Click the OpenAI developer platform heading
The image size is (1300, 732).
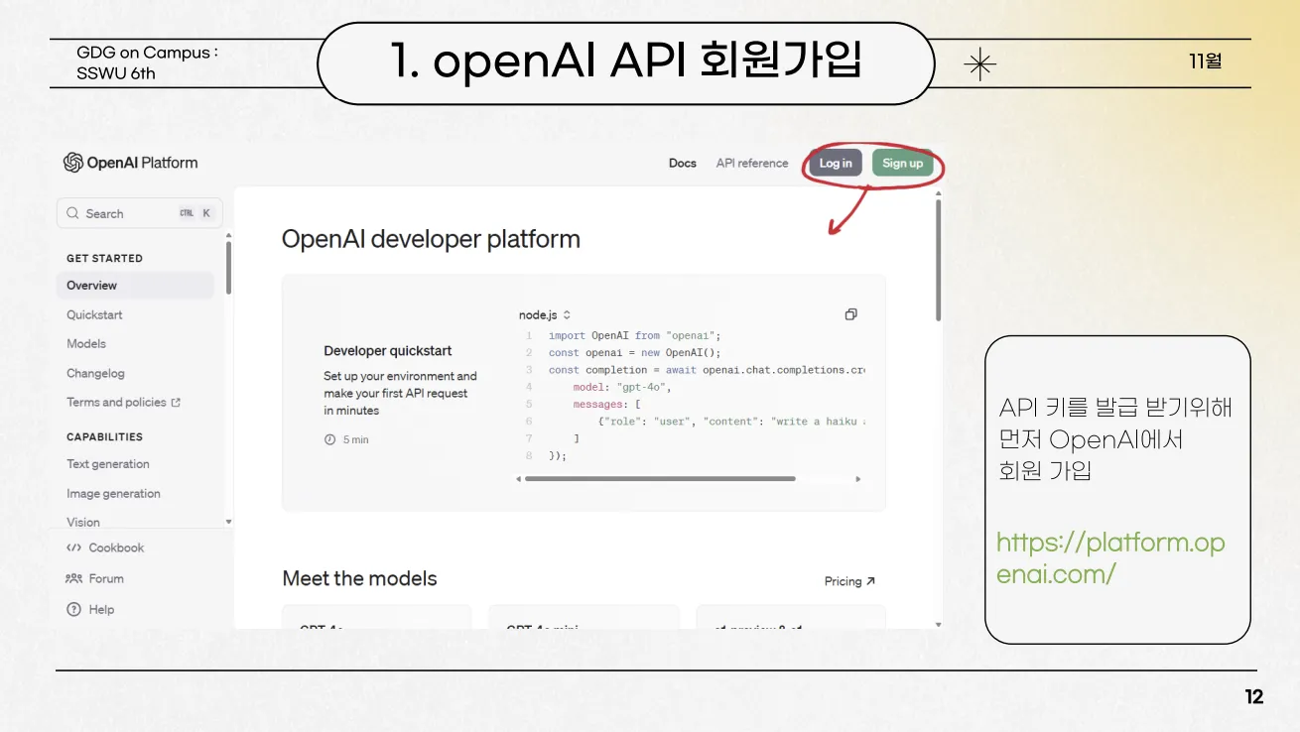click(x=431, y=239)
